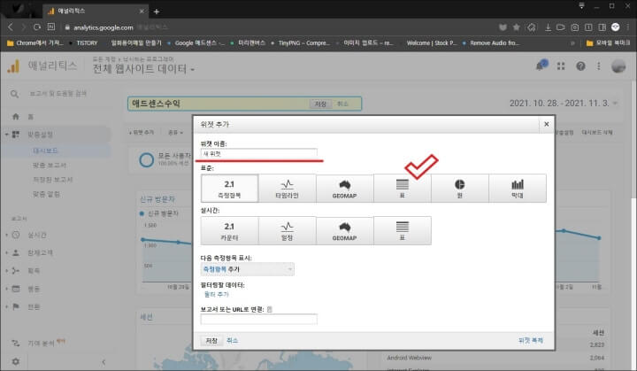Click the analytics.google.com address bar

click(104, 27)
